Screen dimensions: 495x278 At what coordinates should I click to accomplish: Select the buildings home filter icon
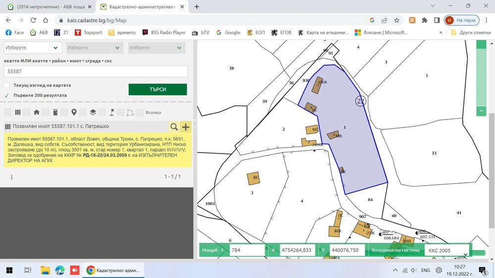[x=36, y=113]
